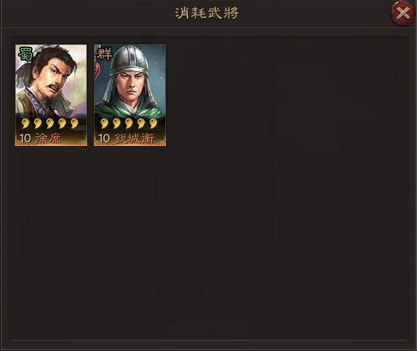Click the 徐庶 name label
Image resolution: width=417 pixels, height=351 pixels.
48,138
